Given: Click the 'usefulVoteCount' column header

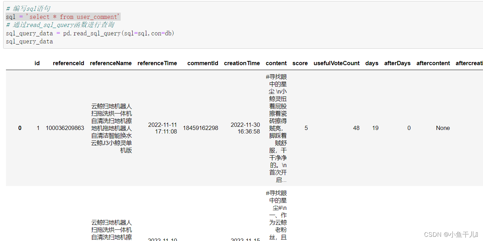Looking at the screenshot, I should pyautogui.click(x=336, y=63).
